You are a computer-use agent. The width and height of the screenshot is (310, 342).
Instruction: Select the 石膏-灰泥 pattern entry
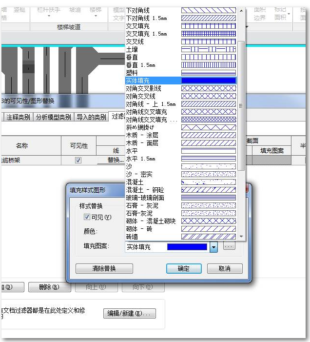coord(181,213)
